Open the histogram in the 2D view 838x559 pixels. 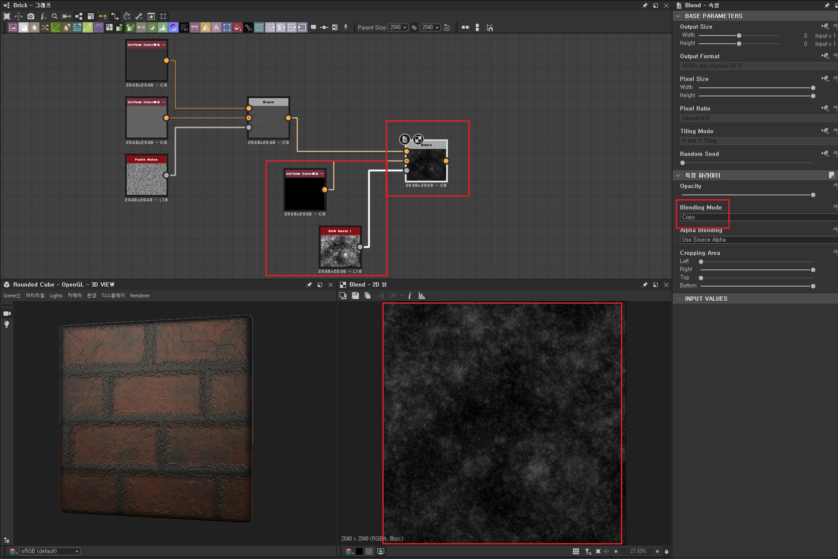pyautogui.click(x=422, y=296)
